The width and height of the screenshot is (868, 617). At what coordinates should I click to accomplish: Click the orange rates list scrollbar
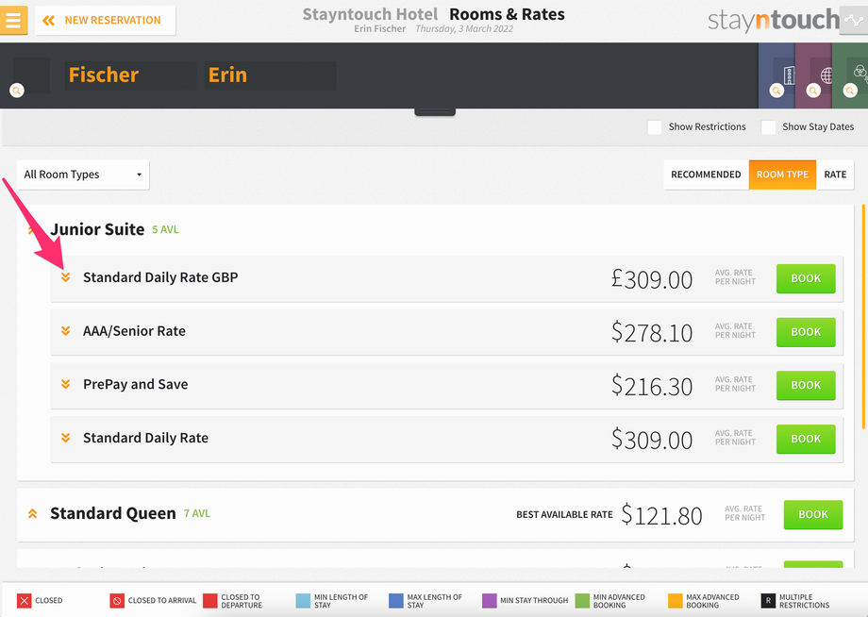(863, 317)
